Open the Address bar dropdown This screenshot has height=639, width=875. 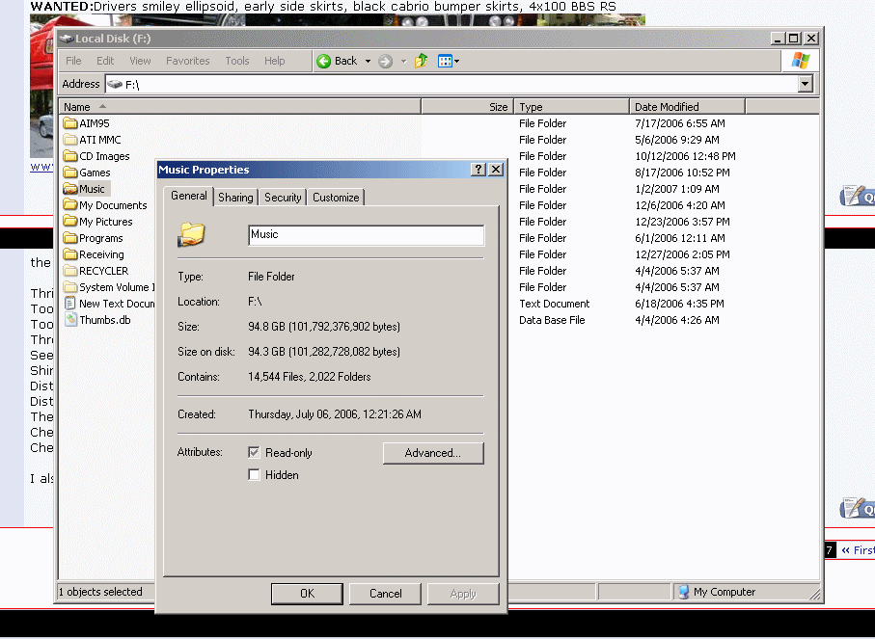click(x=806, y=85)
